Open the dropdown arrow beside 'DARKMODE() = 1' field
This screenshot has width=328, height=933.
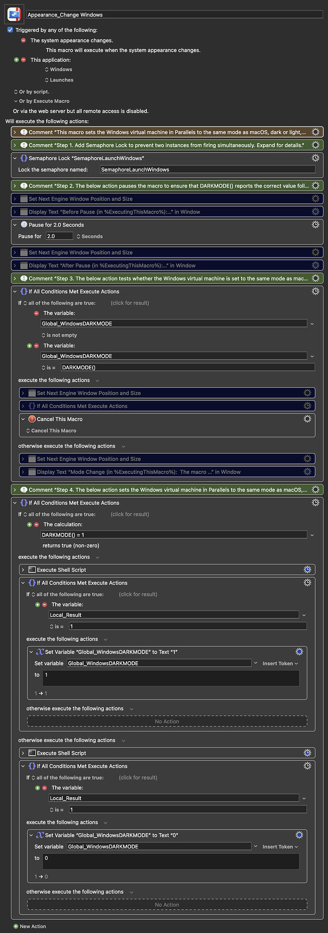(x=312, y=535)
